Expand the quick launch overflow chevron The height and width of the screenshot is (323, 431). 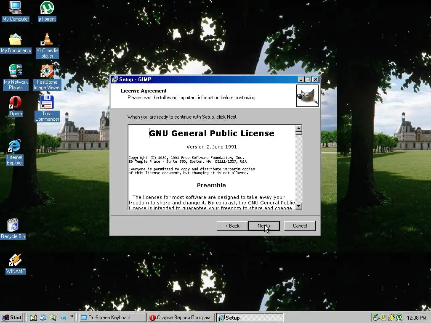[x=72, y=316]
